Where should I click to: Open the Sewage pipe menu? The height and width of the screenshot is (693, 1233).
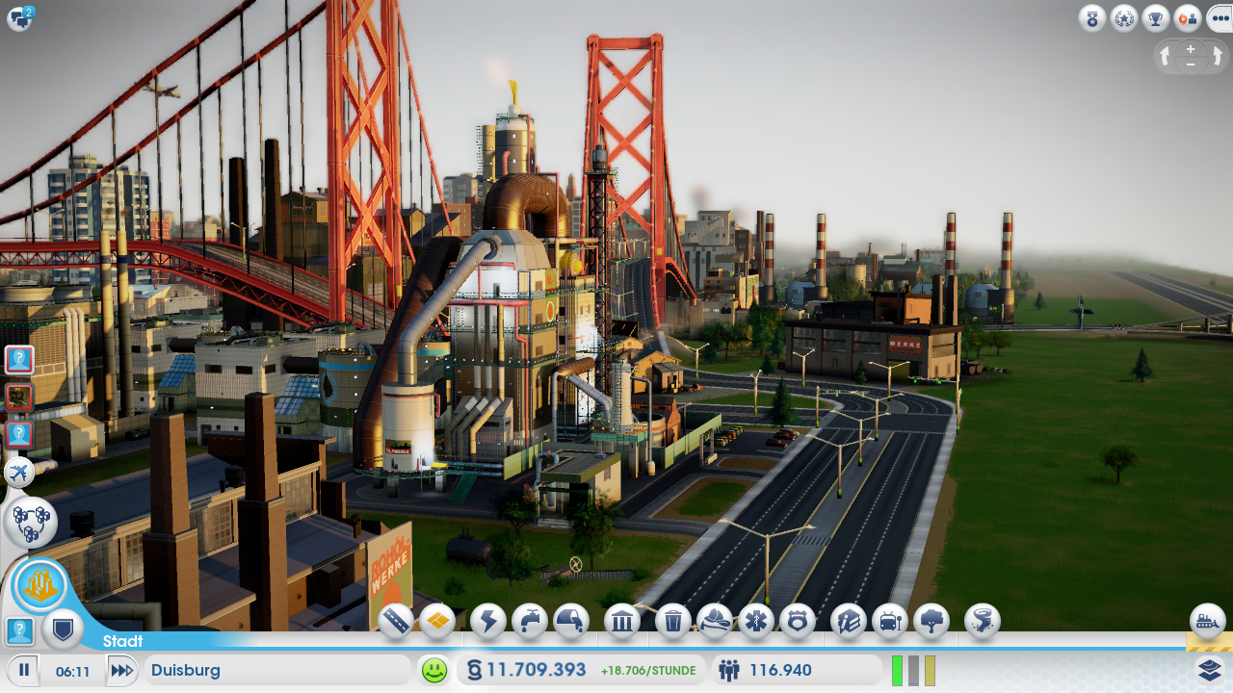[571, 622]
